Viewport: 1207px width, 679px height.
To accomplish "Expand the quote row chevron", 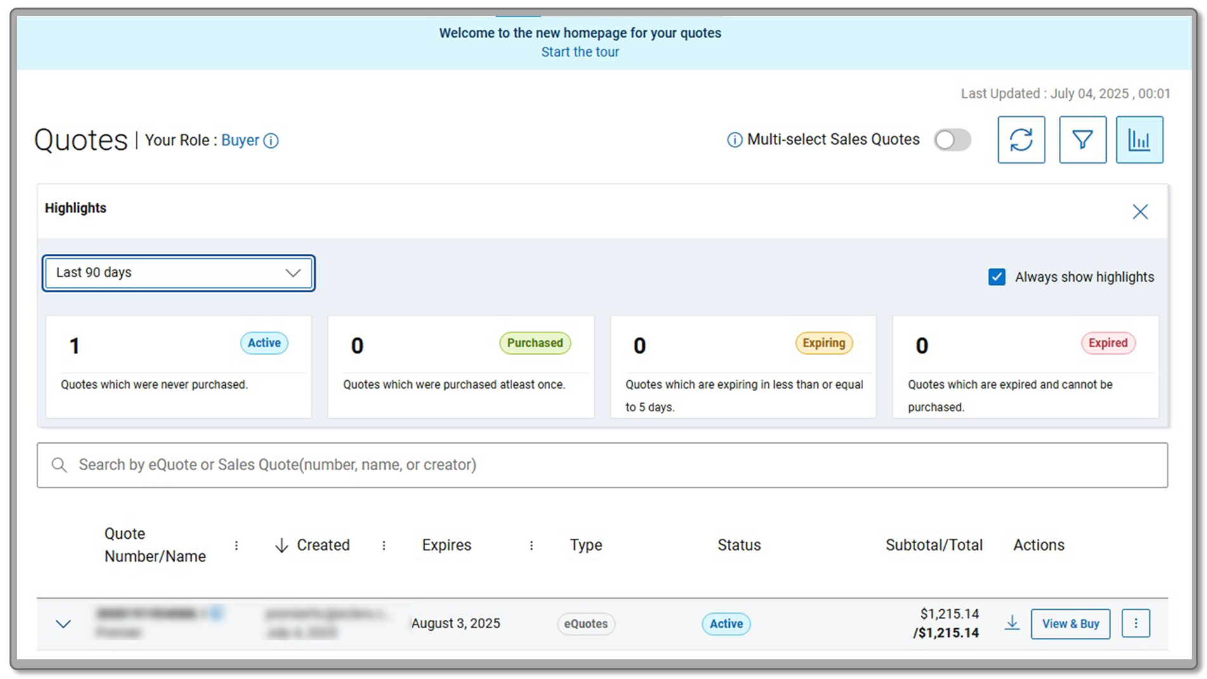I will [x=63, y=624].
